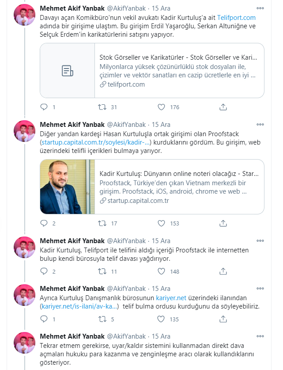
Task: Retweet the tweet with 31 retweets
Action: click(102, 107)
